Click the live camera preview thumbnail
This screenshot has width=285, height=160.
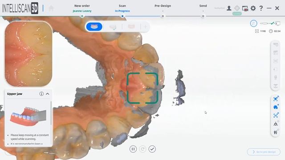pyautogui.click(x=28, y=54)
